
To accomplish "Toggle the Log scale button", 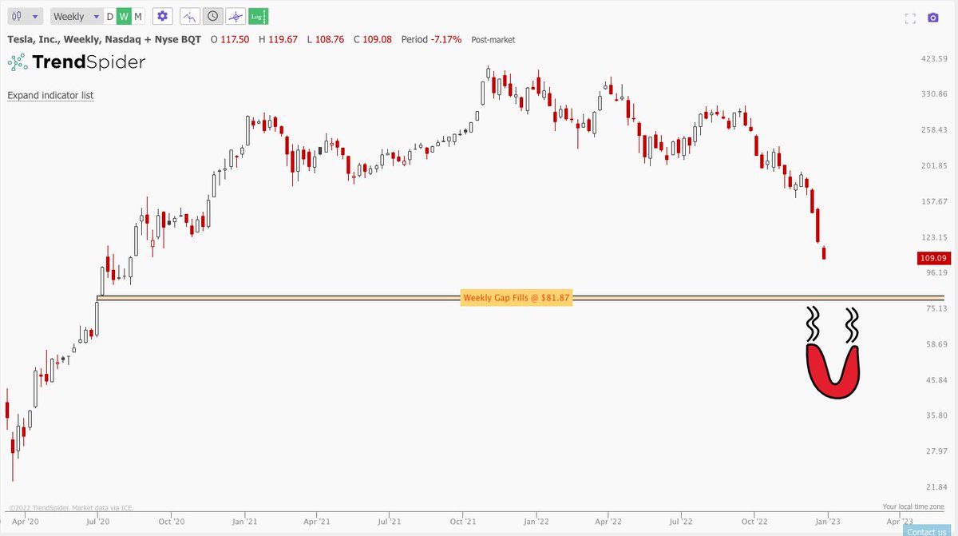I will point(258,16).
